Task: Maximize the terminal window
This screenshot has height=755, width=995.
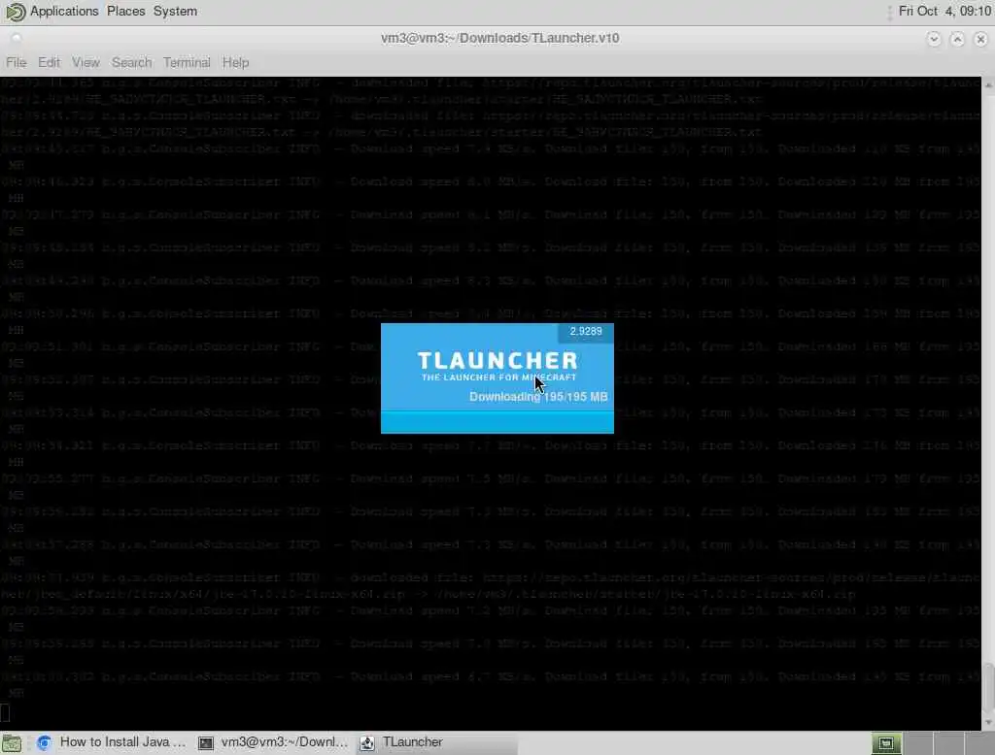Action: [957, 39]
